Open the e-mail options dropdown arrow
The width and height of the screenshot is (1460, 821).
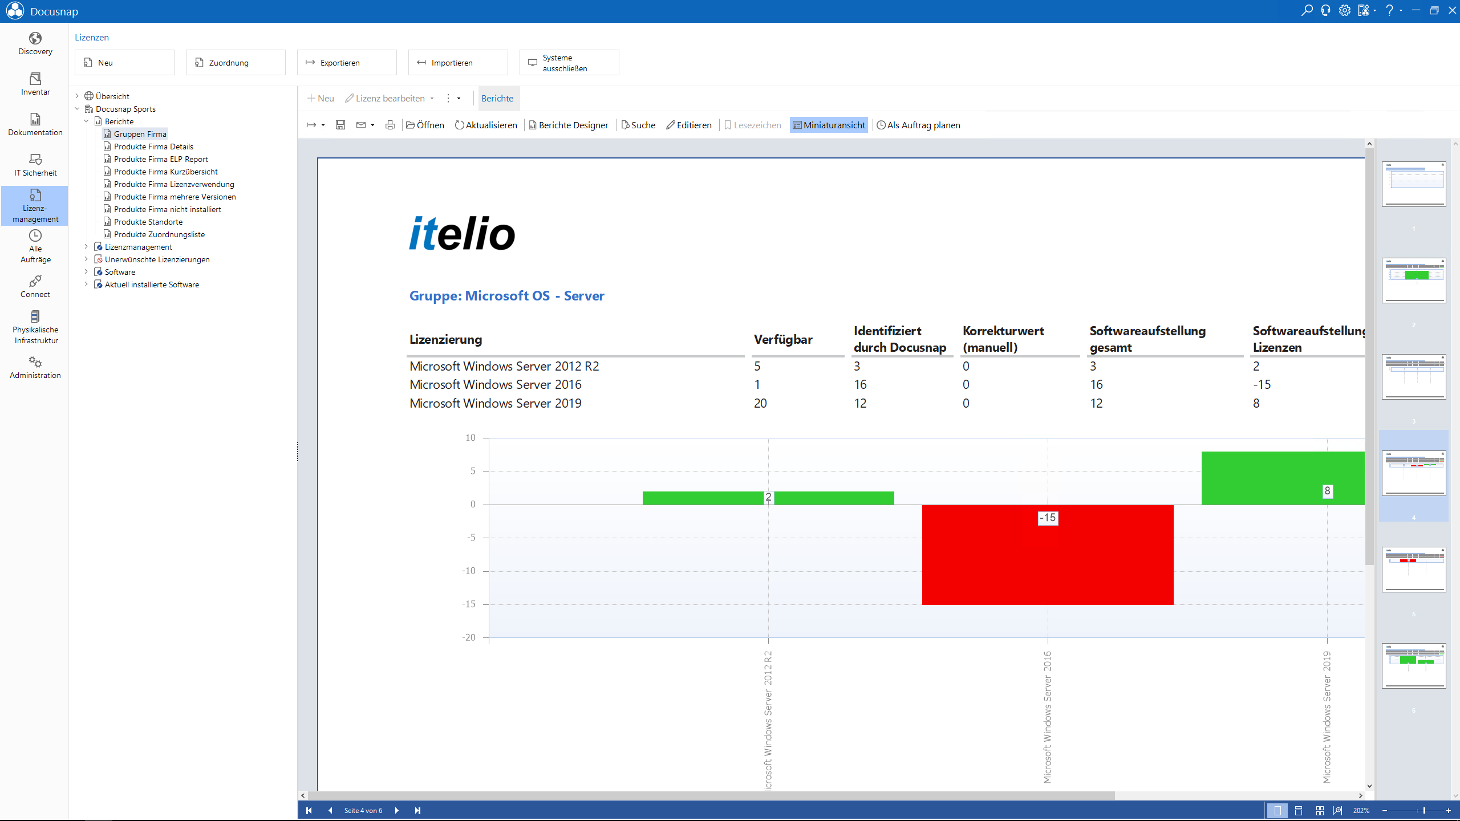[x=373, y=125]
